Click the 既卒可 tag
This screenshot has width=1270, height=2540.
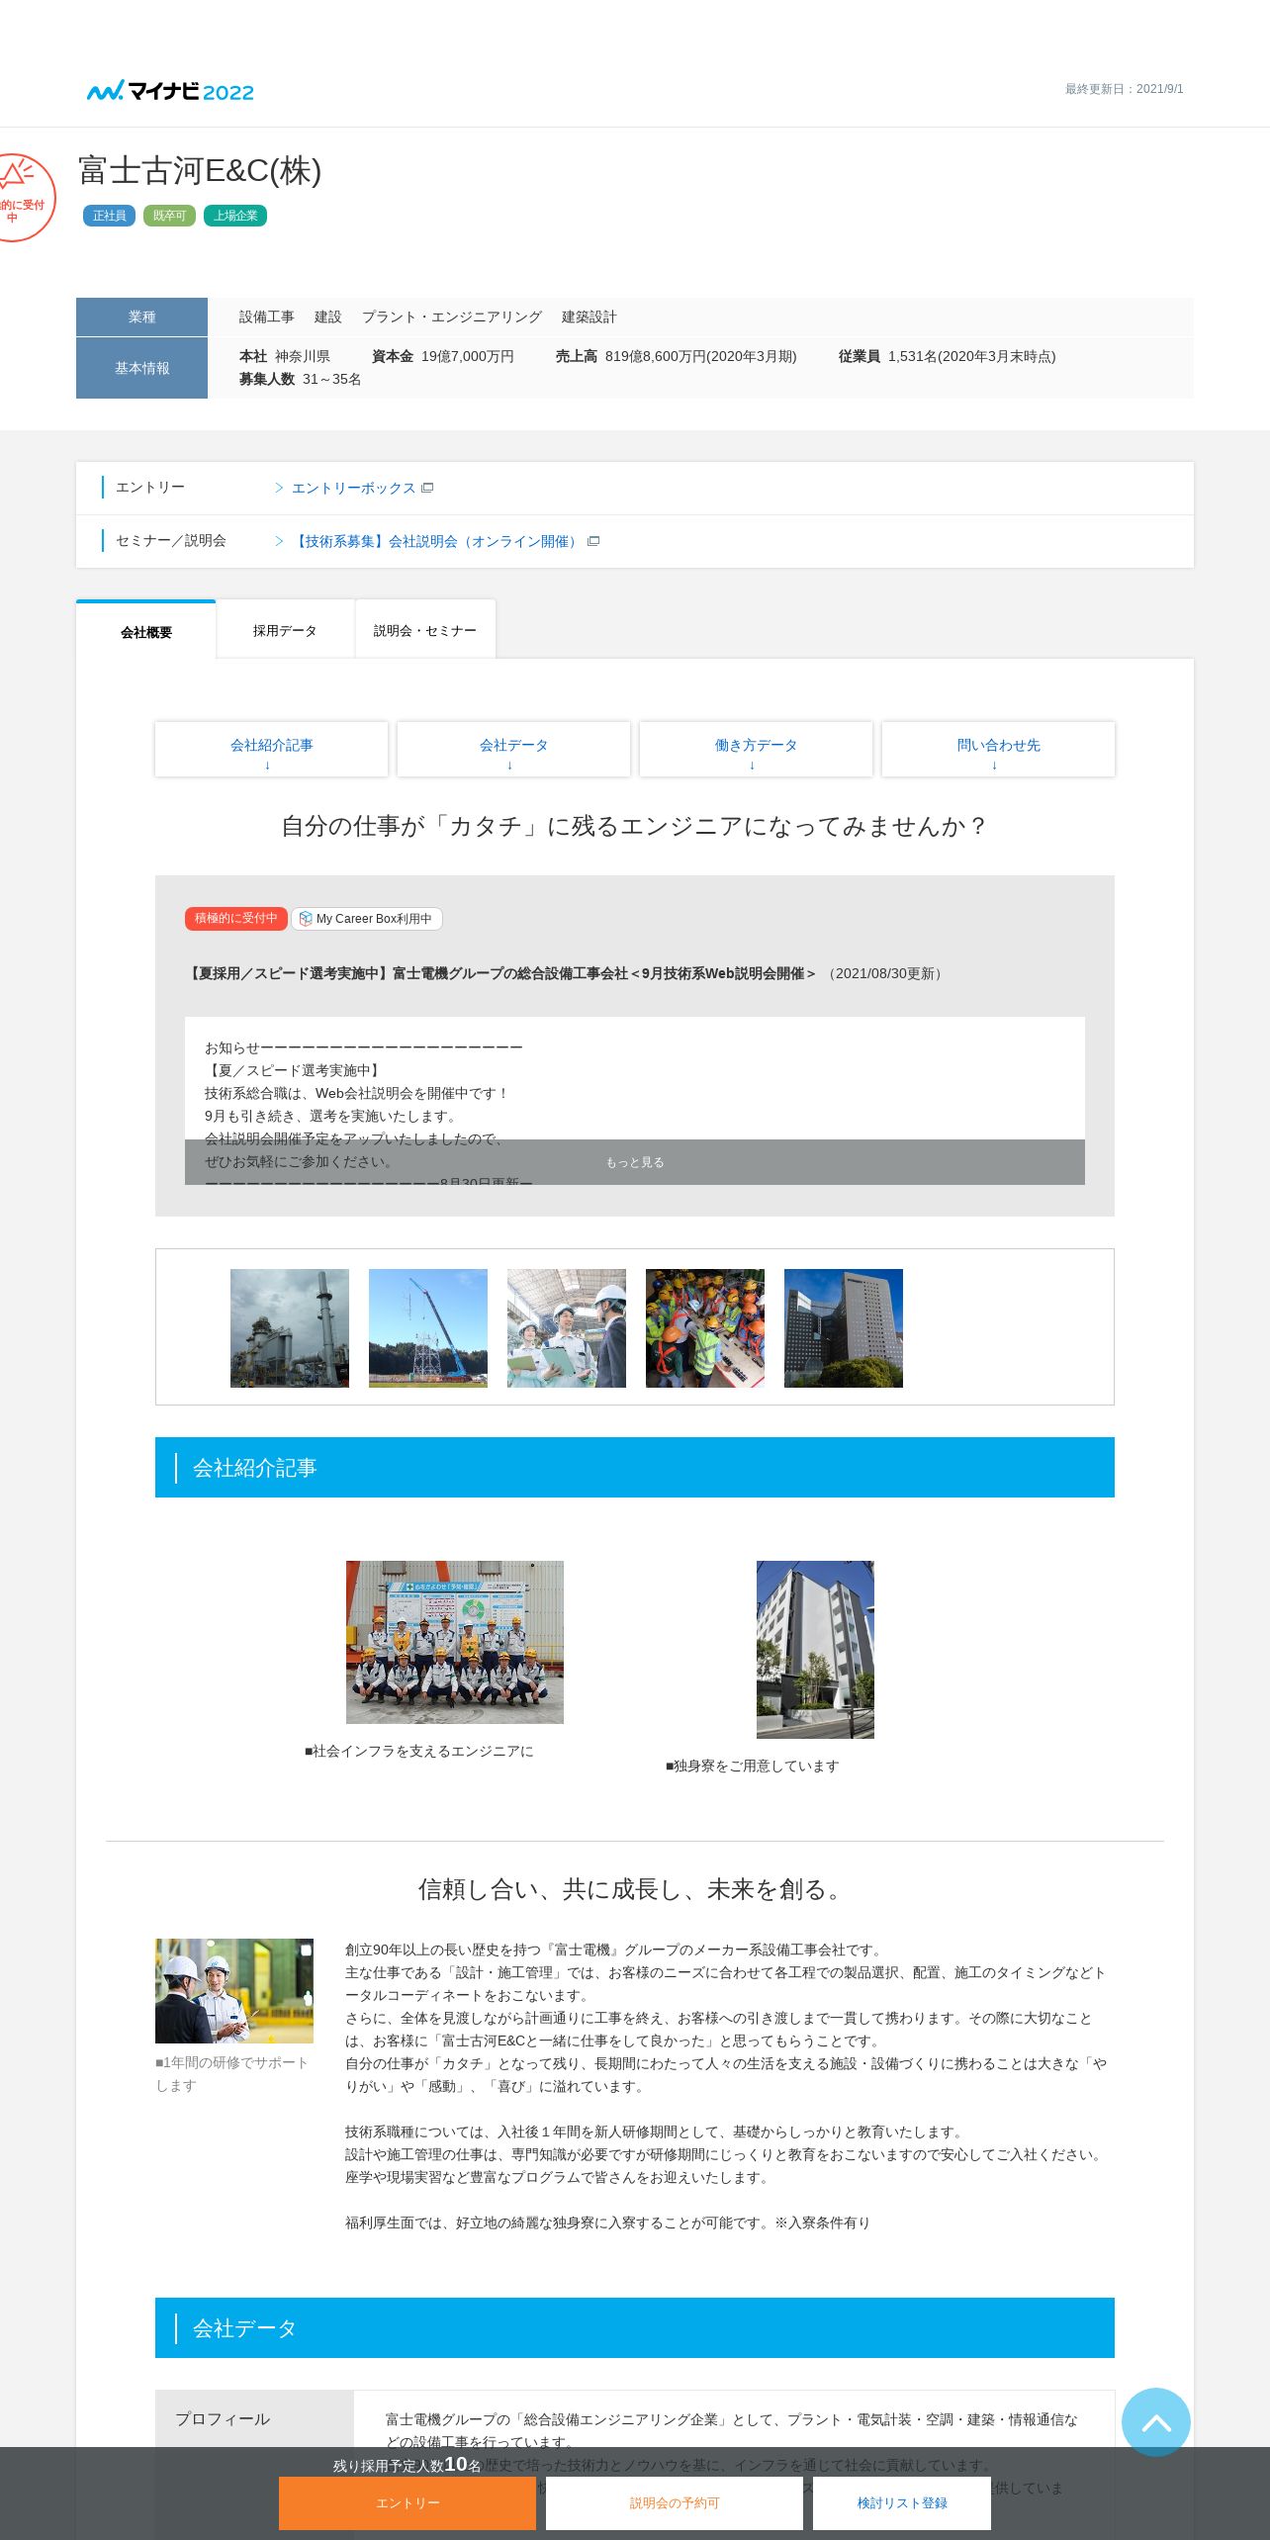[x=169, y=216]
